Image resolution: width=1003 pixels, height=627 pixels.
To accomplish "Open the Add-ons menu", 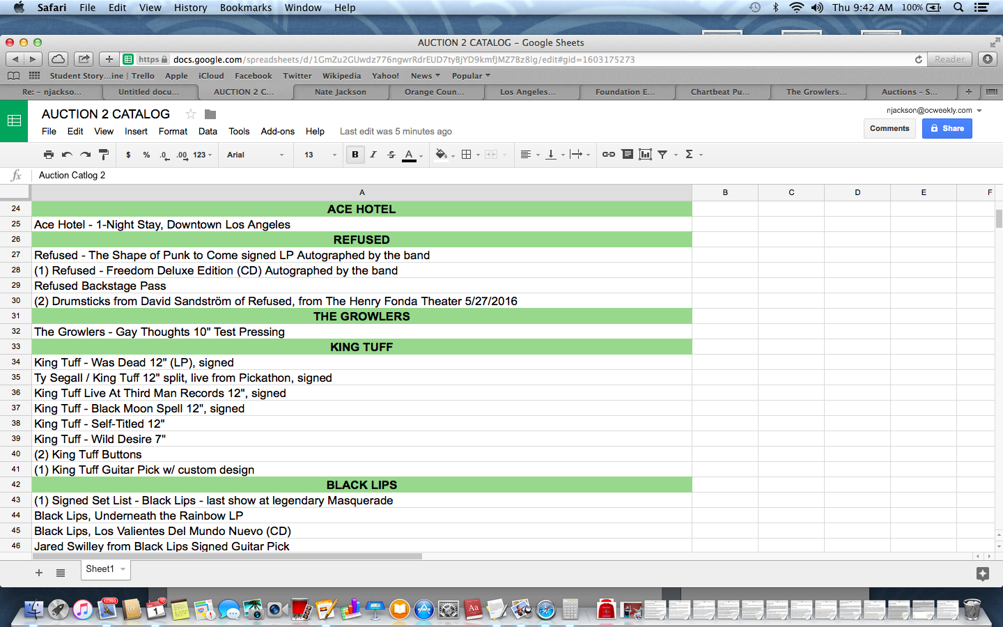I will (277, 132).
